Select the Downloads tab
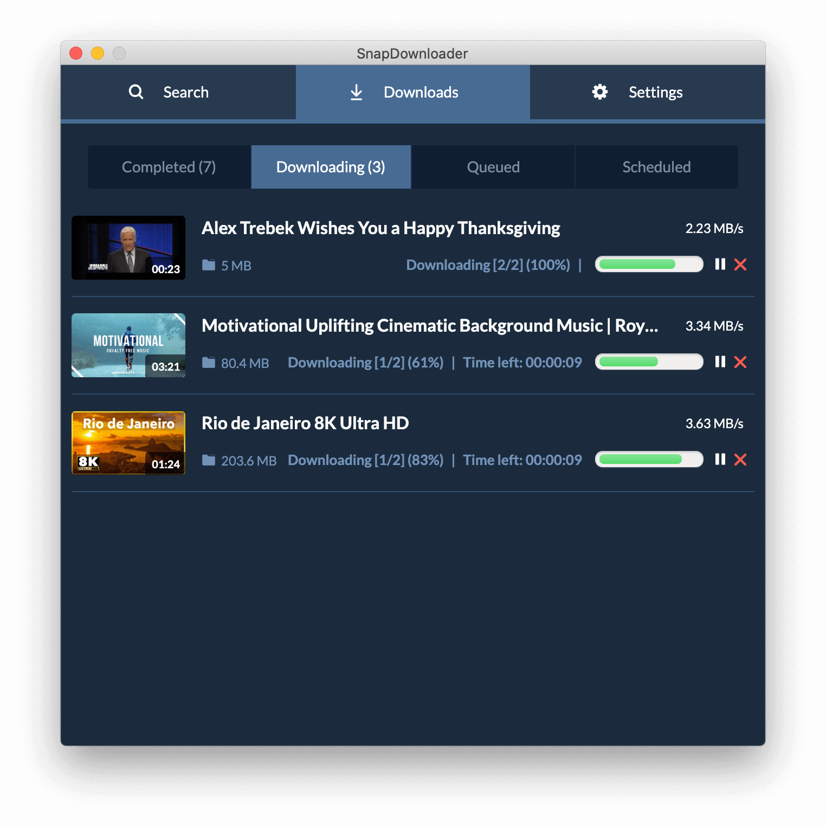The image size is (826, 826). point(413,92)
